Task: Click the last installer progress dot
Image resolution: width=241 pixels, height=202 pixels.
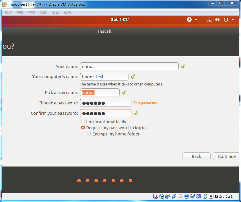Action: click(x=130, y=181)
